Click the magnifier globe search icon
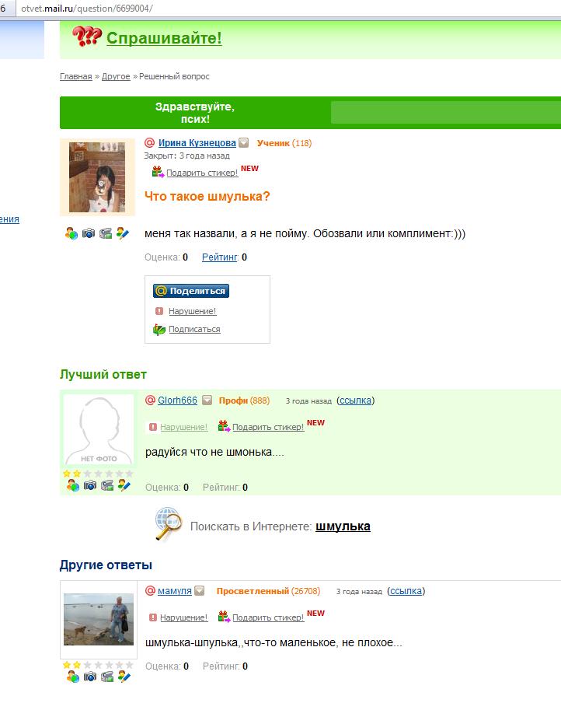 click(168, 523)
